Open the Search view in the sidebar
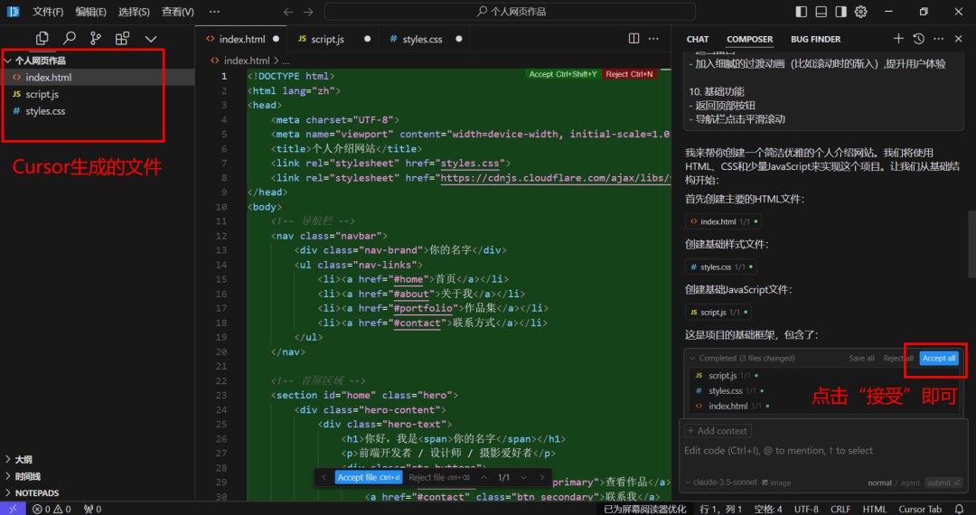The width and height of the screenshot is (976, 515). point(69,38)
